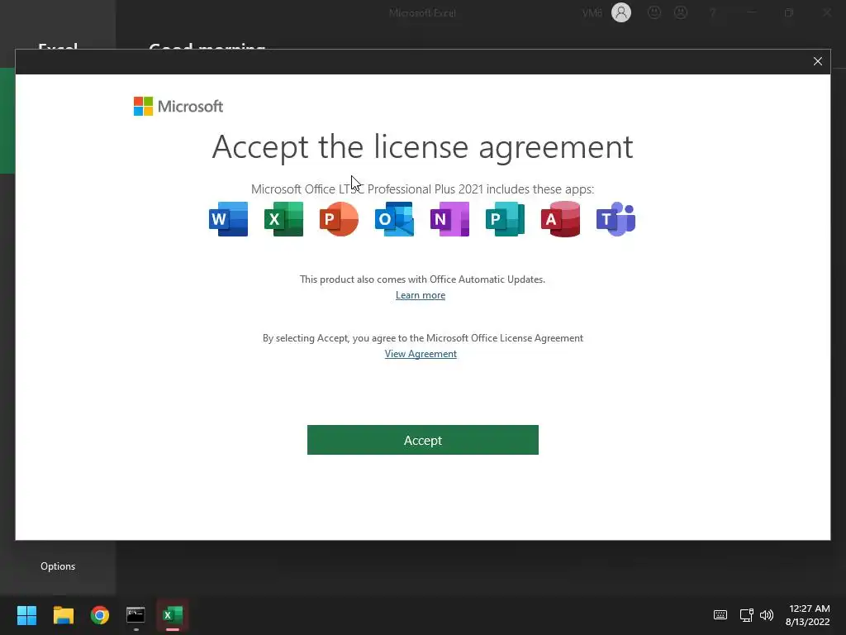The width and height of the screenshot is (846, 635).
Task: Close the license agreement dialog
Action: click(817, 61)
